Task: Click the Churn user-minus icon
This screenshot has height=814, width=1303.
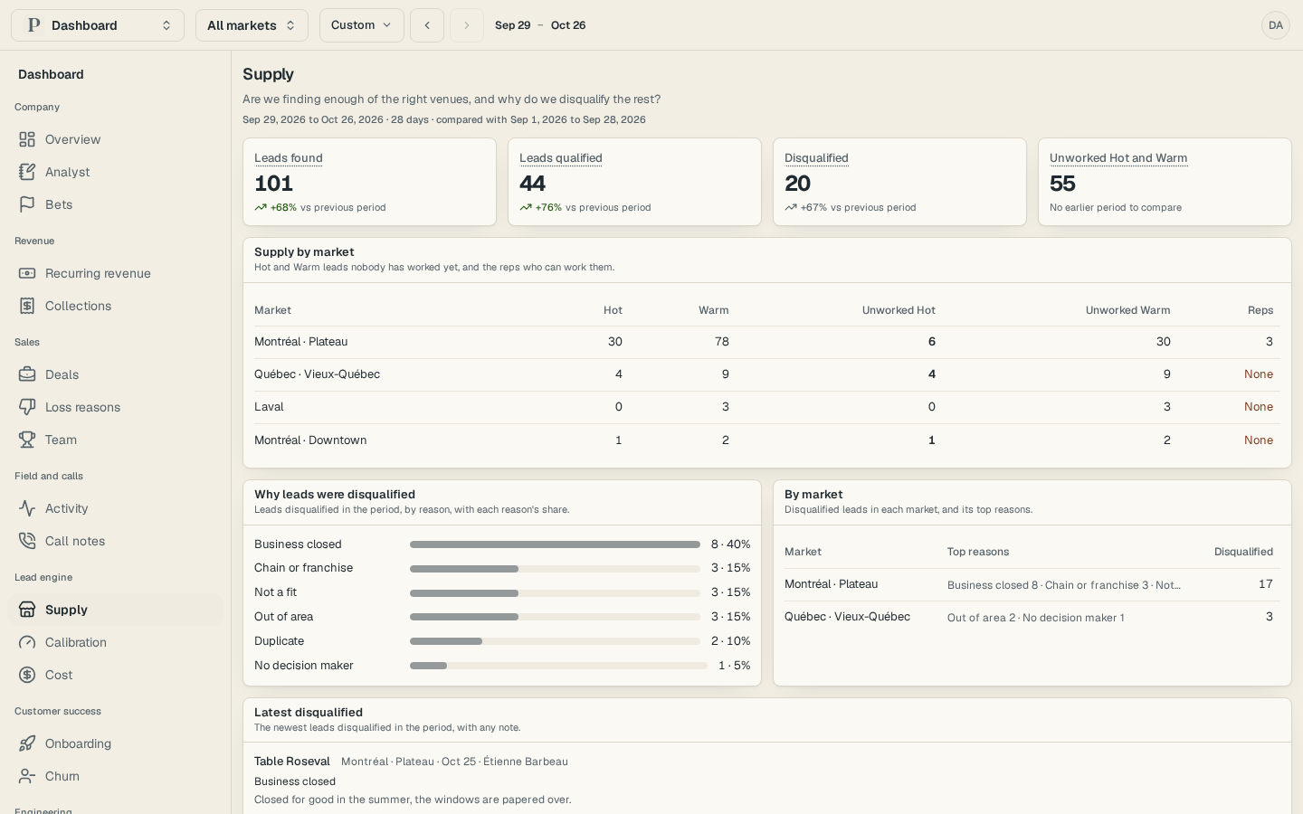Action: coord(27,776)
